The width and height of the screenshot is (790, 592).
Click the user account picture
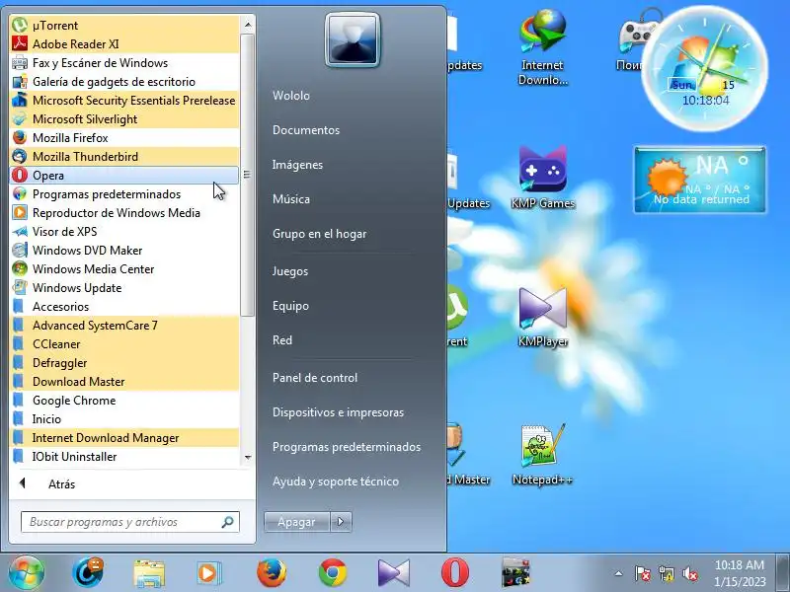click(x=352, y=39)
